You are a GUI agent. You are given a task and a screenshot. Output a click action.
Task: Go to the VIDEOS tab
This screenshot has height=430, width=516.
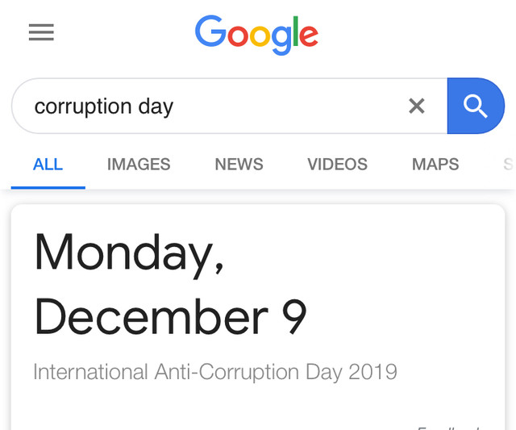pyautogui.click(x=337, y=164)
